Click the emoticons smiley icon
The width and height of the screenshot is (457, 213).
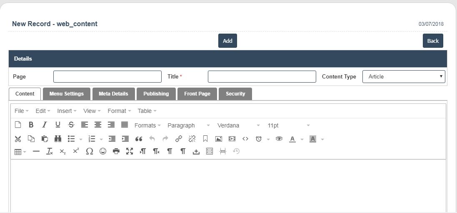tap(103, 152)
